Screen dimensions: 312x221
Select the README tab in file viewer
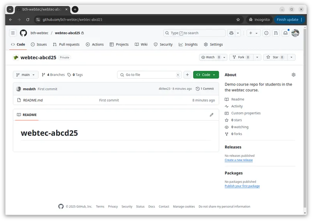point(27,115)
